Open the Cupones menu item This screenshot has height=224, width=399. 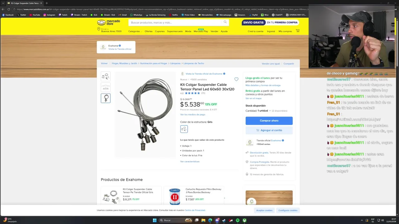point(160,31)
